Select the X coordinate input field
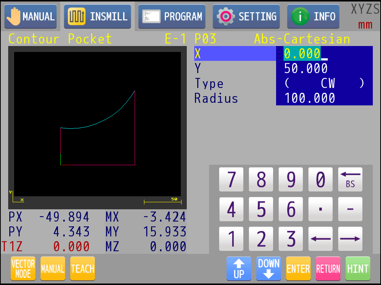The image size is (381, 285). tap(324, 54)
